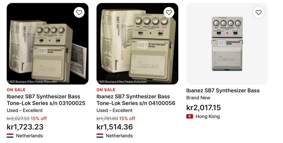Open listing titled s/n 04100056

[136, 100]
